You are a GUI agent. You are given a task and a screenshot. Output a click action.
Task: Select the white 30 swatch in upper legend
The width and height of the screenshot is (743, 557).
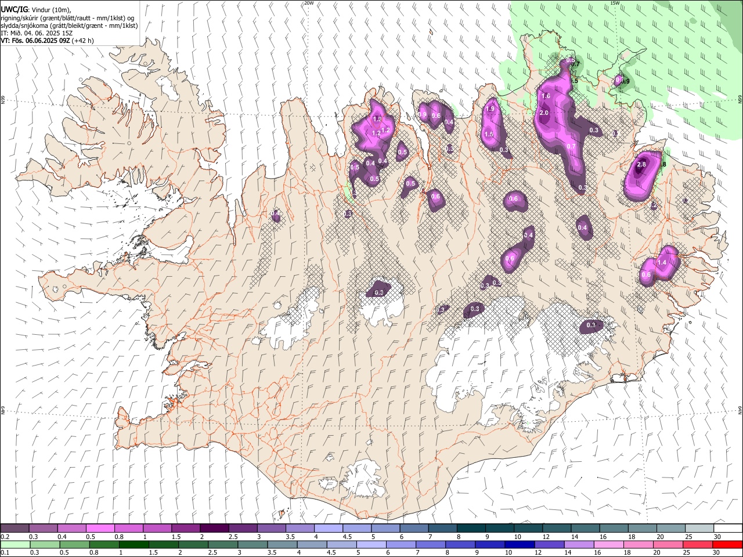[x=727, y=528]
